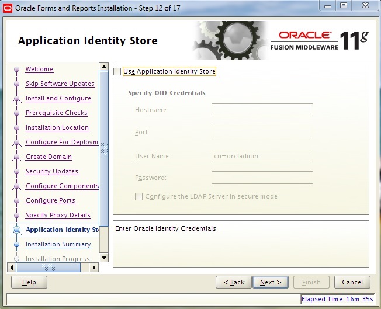Screen dimensions: 381x309
Task: Click the Installation Location step icon
Action: pos(16,128)
